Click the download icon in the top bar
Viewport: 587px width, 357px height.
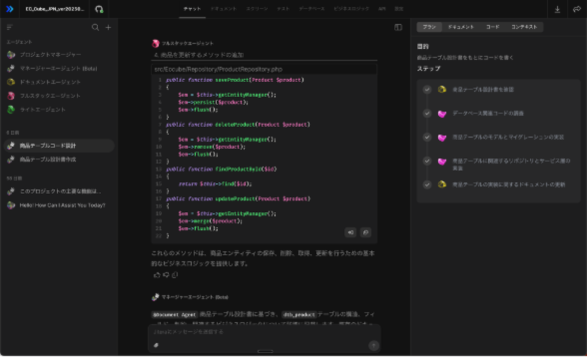(x=557, y=9)
